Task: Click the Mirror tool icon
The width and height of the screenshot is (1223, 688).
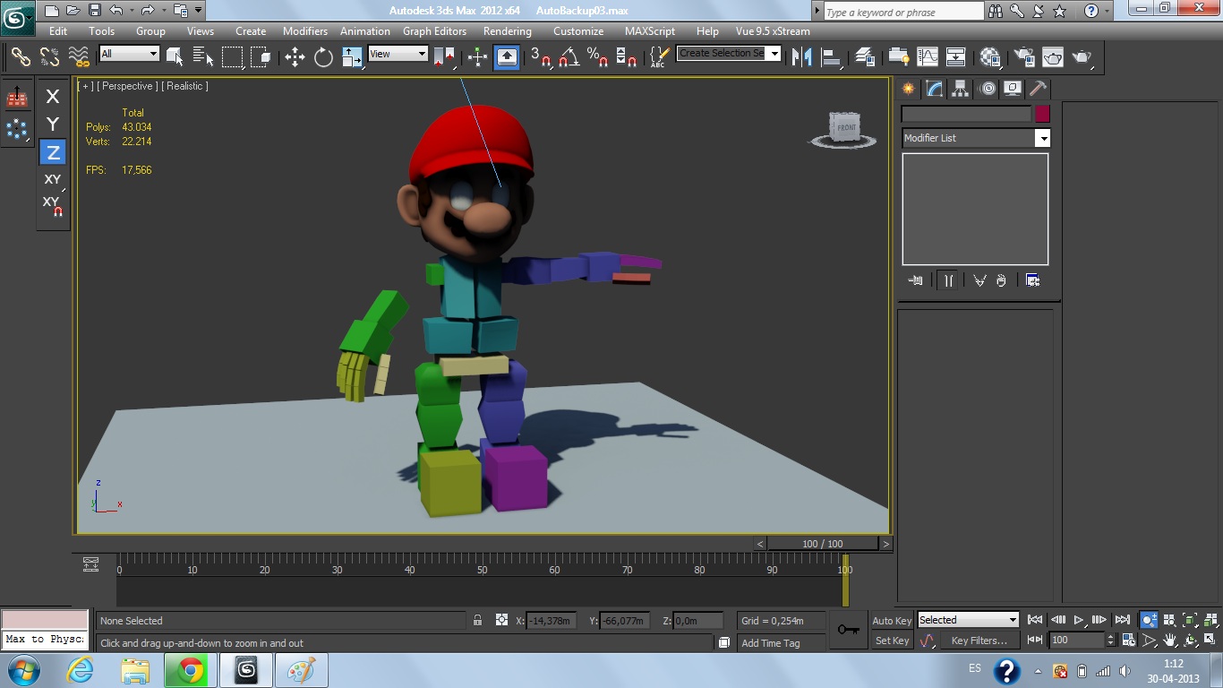Action: coord(802,57)
